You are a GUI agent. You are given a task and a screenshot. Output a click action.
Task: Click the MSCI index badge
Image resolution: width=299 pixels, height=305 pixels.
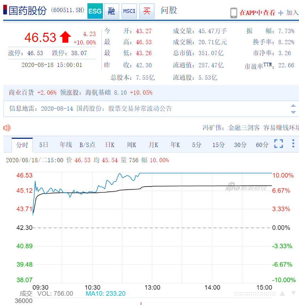[x=129, y=11]
